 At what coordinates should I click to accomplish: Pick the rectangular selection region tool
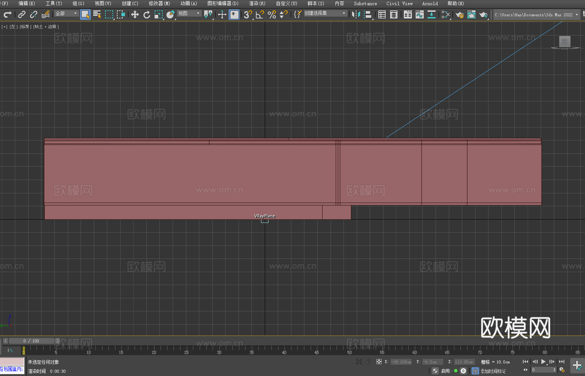(x=109, y=14)
